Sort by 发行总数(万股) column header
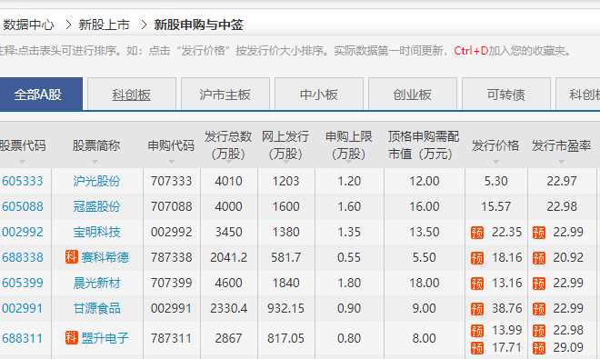 point(228,145)
